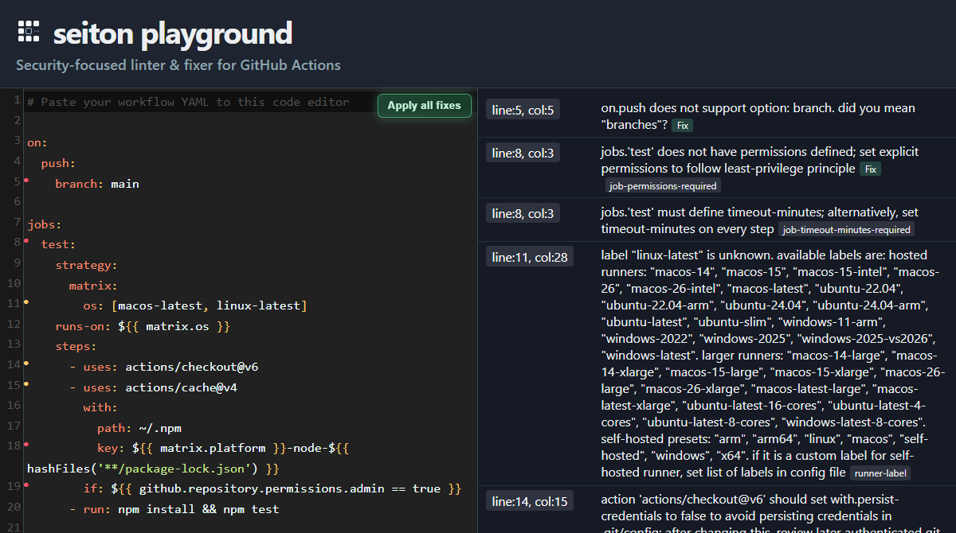Click into code editor line 1 placeholder

click(188, 102)
